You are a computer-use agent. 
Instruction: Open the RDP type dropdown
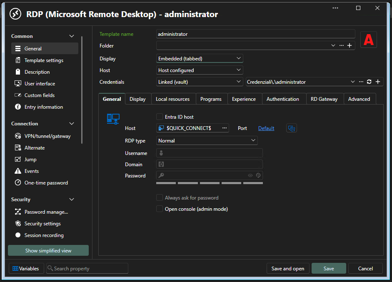[207, 140]
